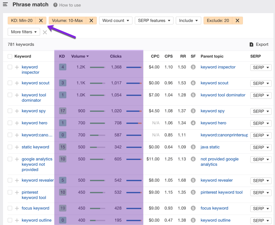
Task: Click volume trend bar for keyword inspector
Action: [97, 67]
